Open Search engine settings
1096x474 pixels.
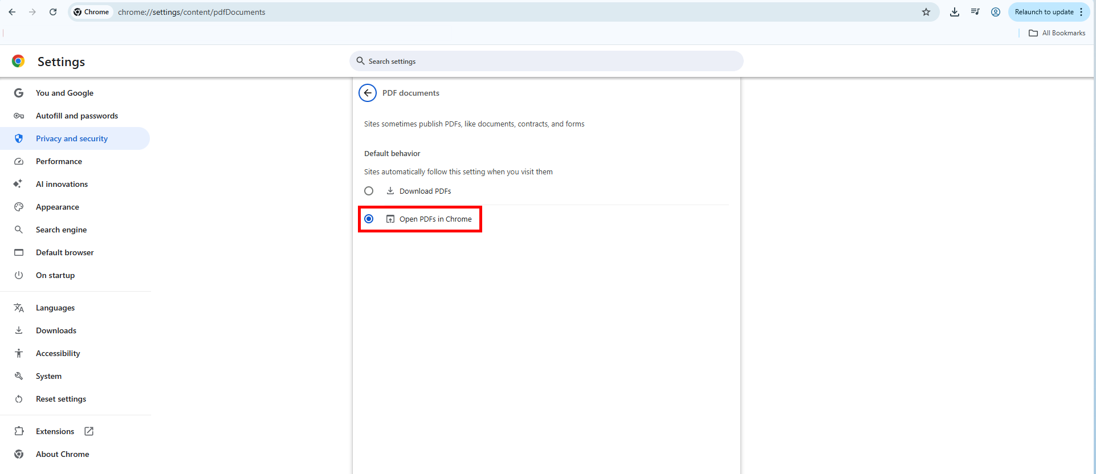coord(75,230)
